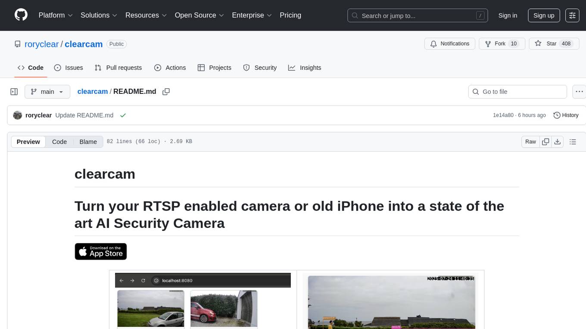Select the Code view mode
The image size is (586, 329).
[x=59, y=142]
